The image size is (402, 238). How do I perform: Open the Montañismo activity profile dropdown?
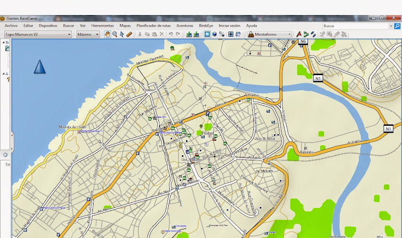pyautogui.click(x=270, y=34)
